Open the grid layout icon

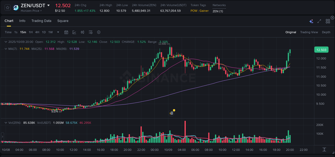pos(328,21)
